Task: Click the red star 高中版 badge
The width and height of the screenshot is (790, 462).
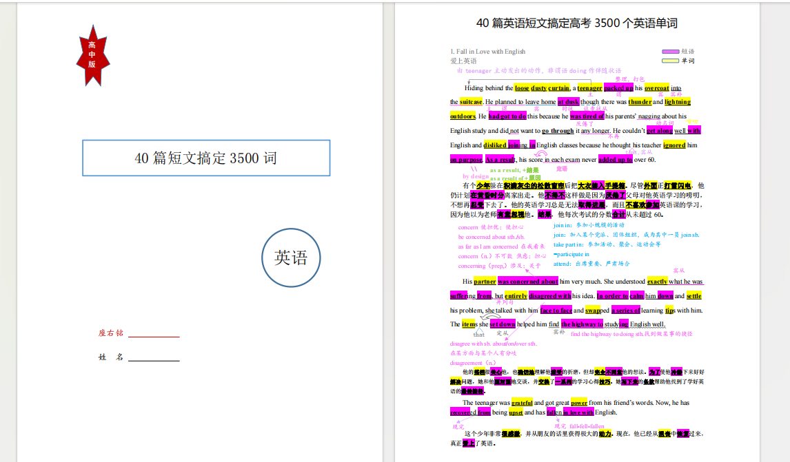Action: 92,56
